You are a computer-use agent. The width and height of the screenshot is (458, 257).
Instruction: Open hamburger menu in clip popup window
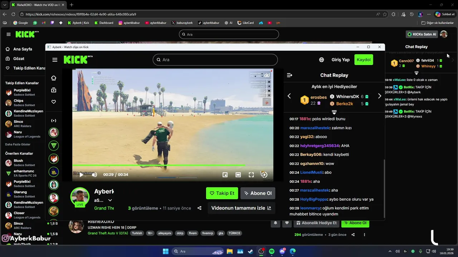coord(55,60)
